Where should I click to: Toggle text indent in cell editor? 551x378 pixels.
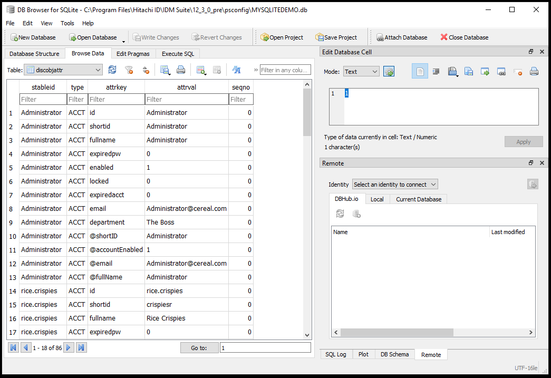click(436, 72)
